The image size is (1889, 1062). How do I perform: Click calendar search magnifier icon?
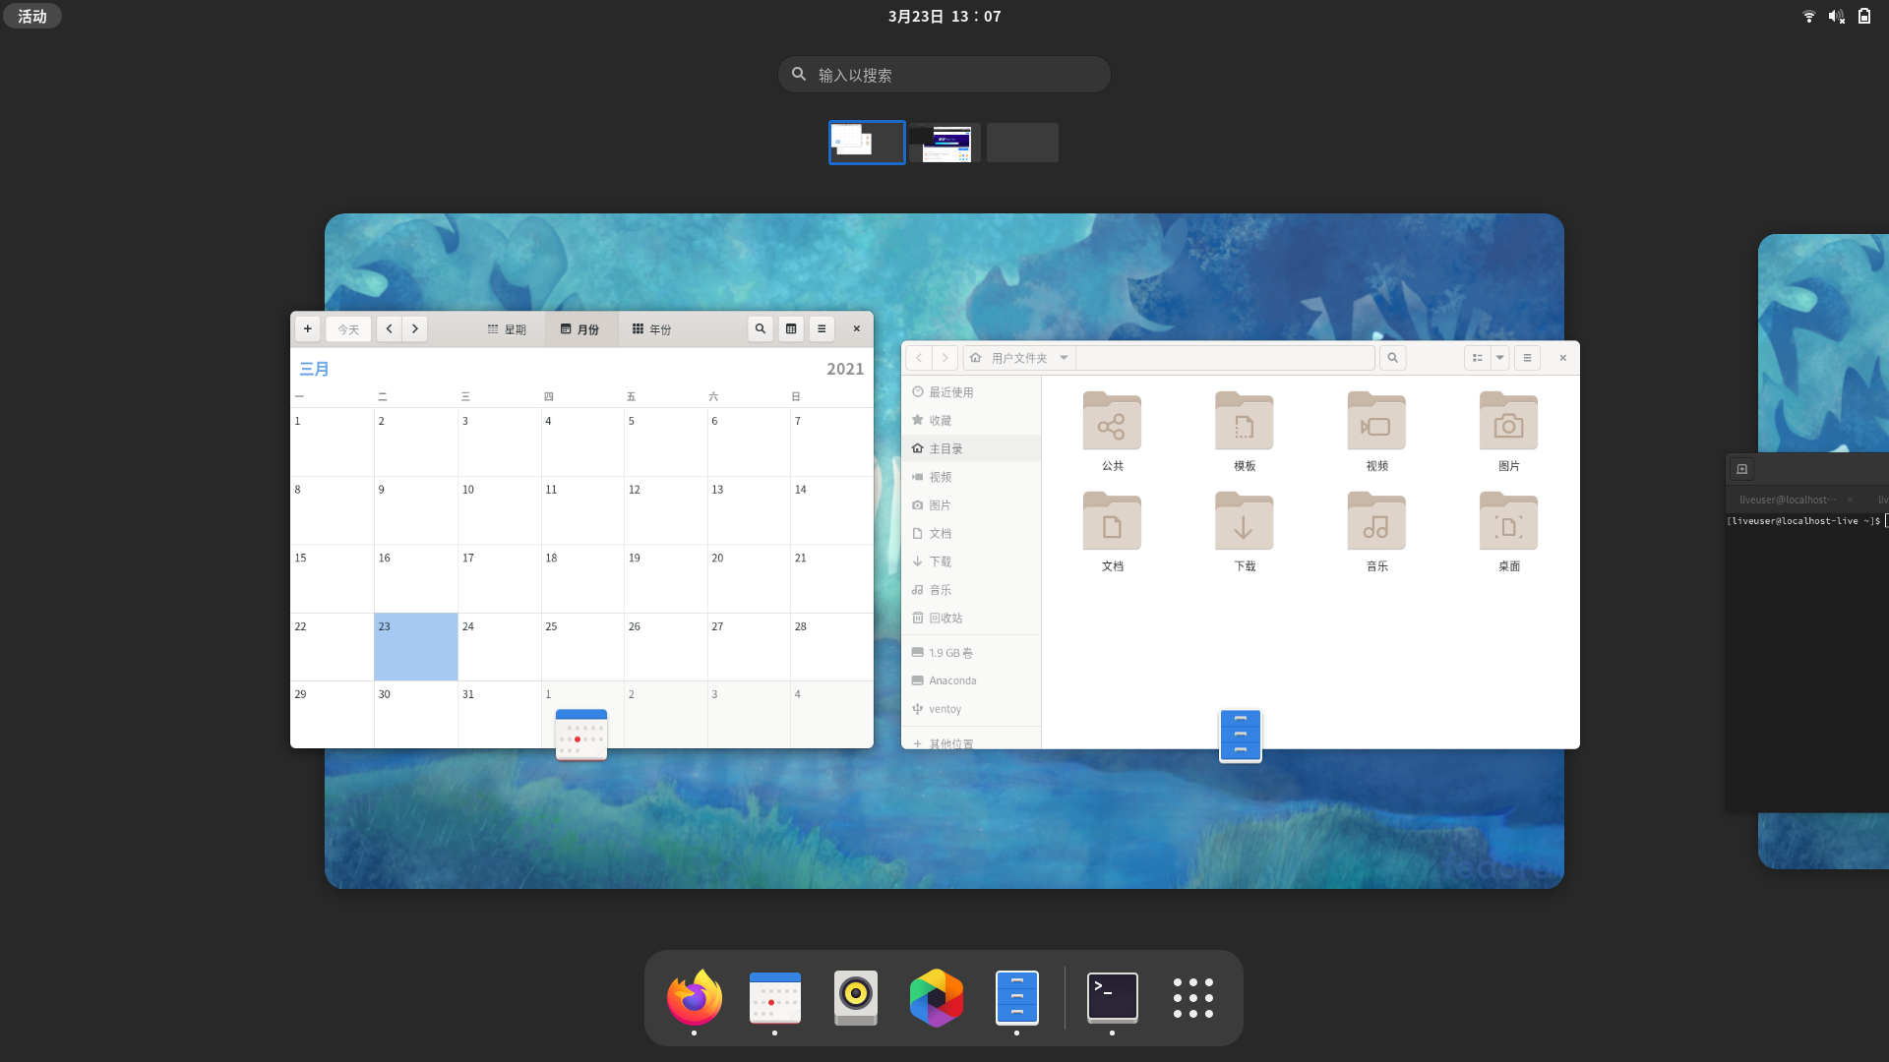pyautogui.click(x=760, y=329)
